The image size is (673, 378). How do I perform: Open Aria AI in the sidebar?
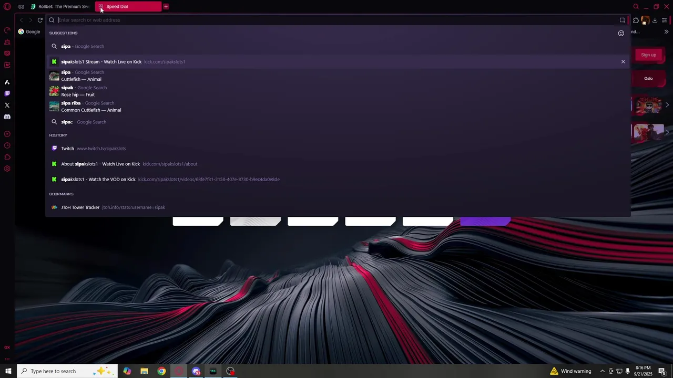(x=7, y=82)
